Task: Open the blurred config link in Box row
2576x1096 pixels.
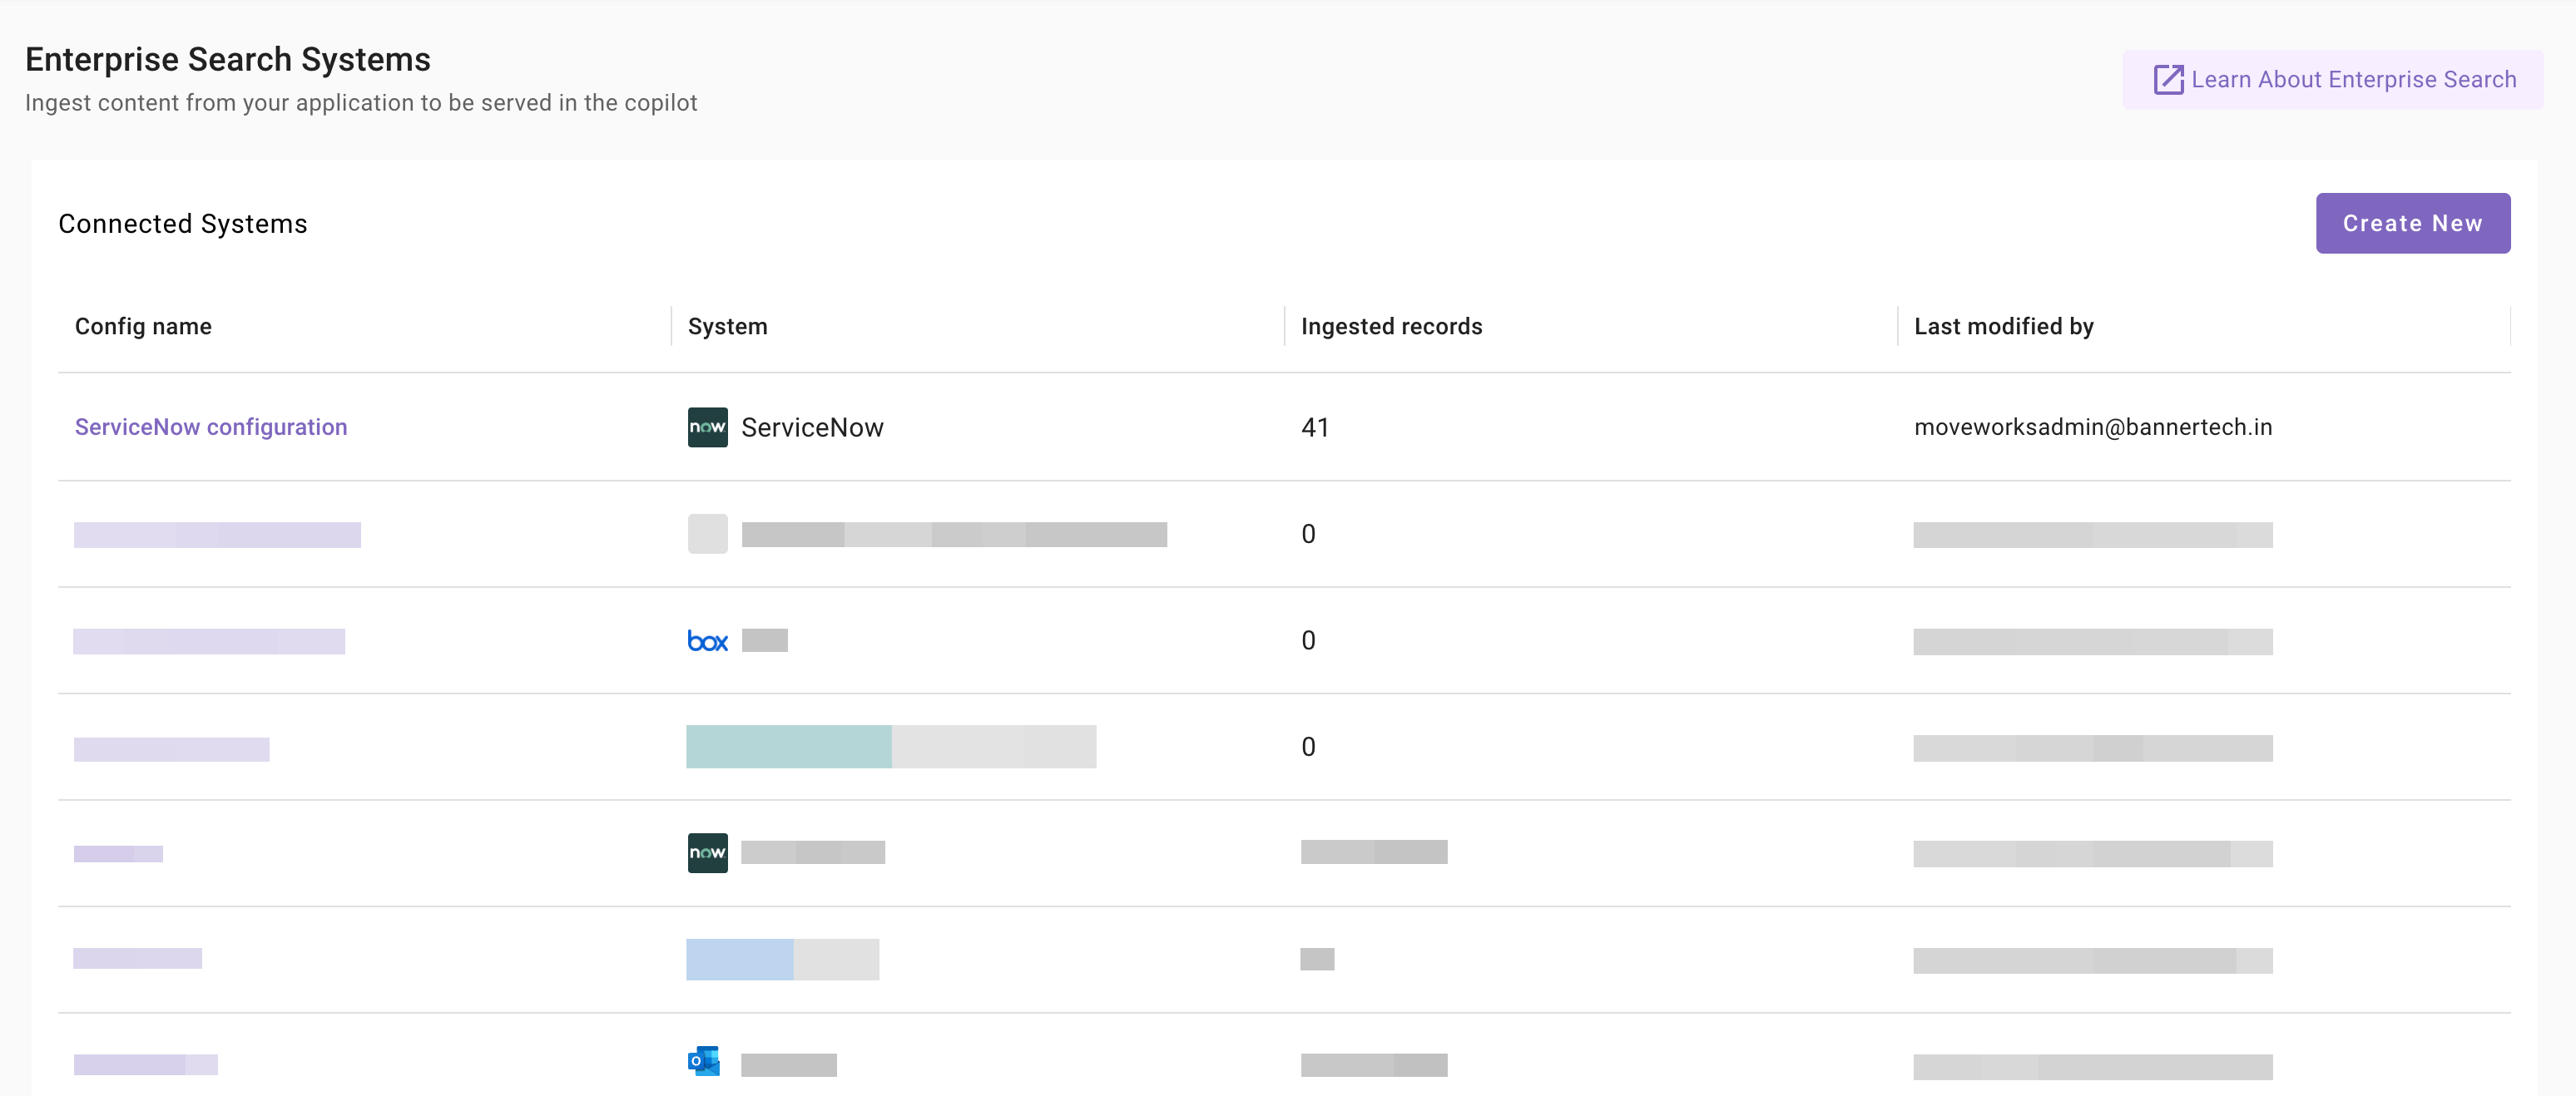Action: (x=209, y=641)
